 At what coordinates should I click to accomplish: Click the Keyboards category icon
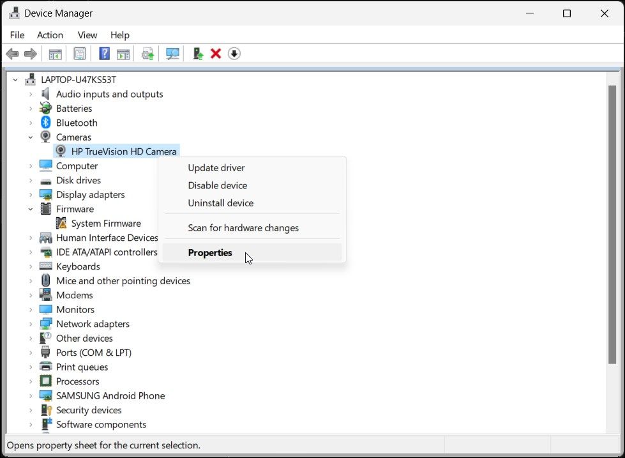[46, 266]
